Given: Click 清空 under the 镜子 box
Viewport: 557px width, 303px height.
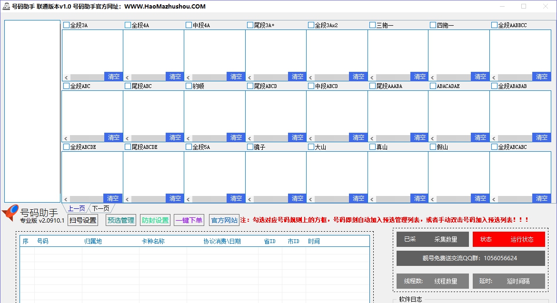Looking at the screenshot, I should coord(297,198).
